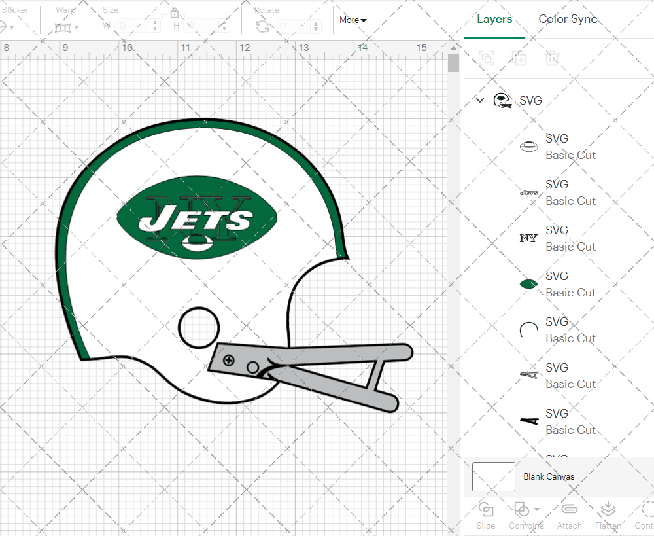Click the Height size input field

tap(202, 26)
